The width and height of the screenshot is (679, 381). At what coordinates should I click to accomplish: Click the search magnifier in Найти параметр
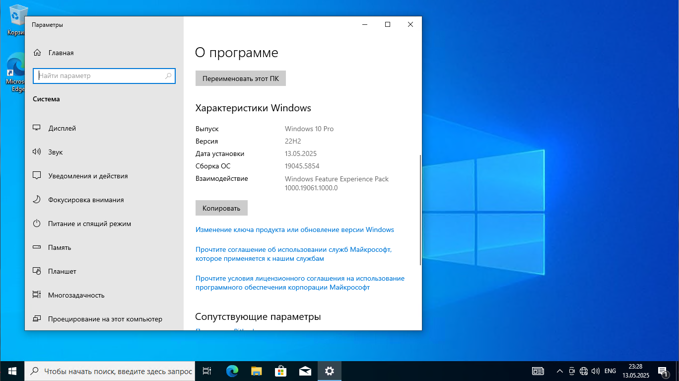coord(168,76)
